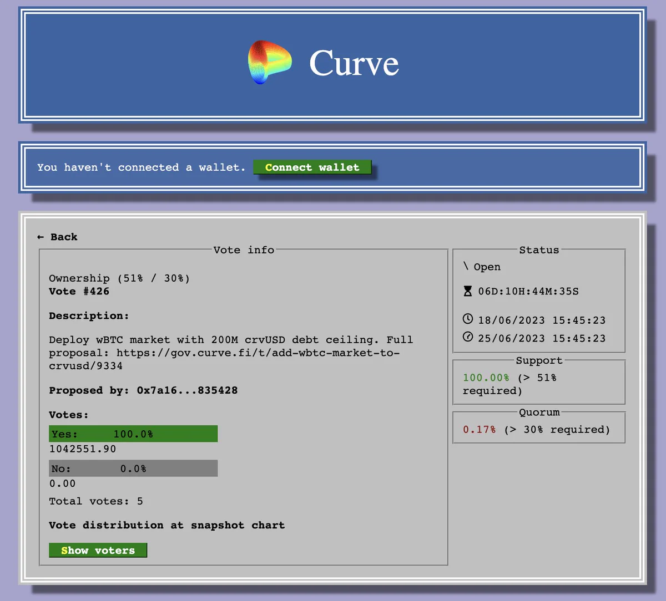Click the timer icon beside 25/06/2023
666x601 pixels.
(468, 337)
